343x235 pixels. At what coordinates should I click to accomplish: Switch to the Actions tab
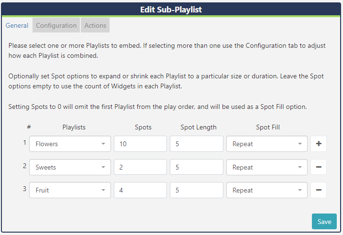click(95, 25)
